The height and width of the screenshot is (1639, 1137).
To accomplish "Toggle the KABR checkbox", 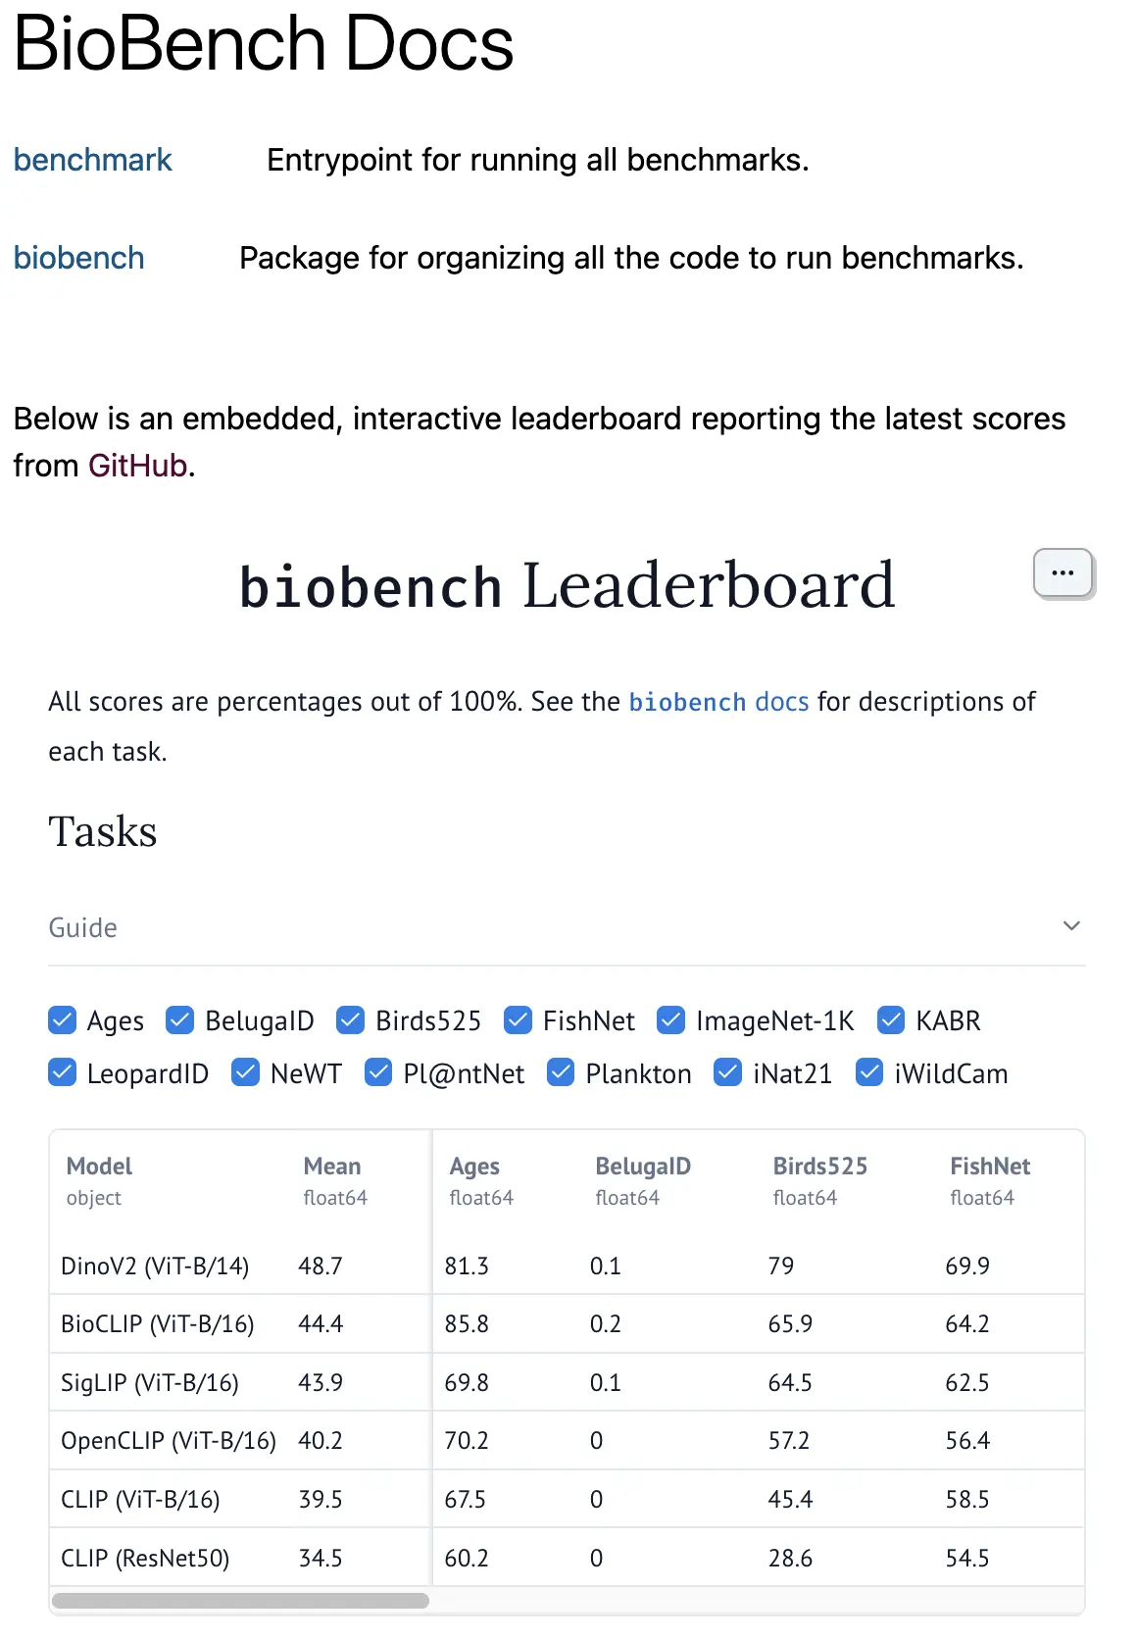I will tap(891, 1020).
